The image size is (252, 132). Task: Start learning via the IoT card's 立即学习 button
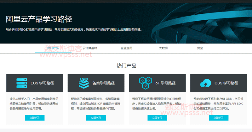click(x=157, y=118)
